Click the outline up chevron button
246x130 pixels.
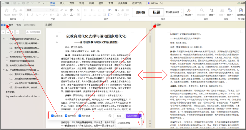8,32
